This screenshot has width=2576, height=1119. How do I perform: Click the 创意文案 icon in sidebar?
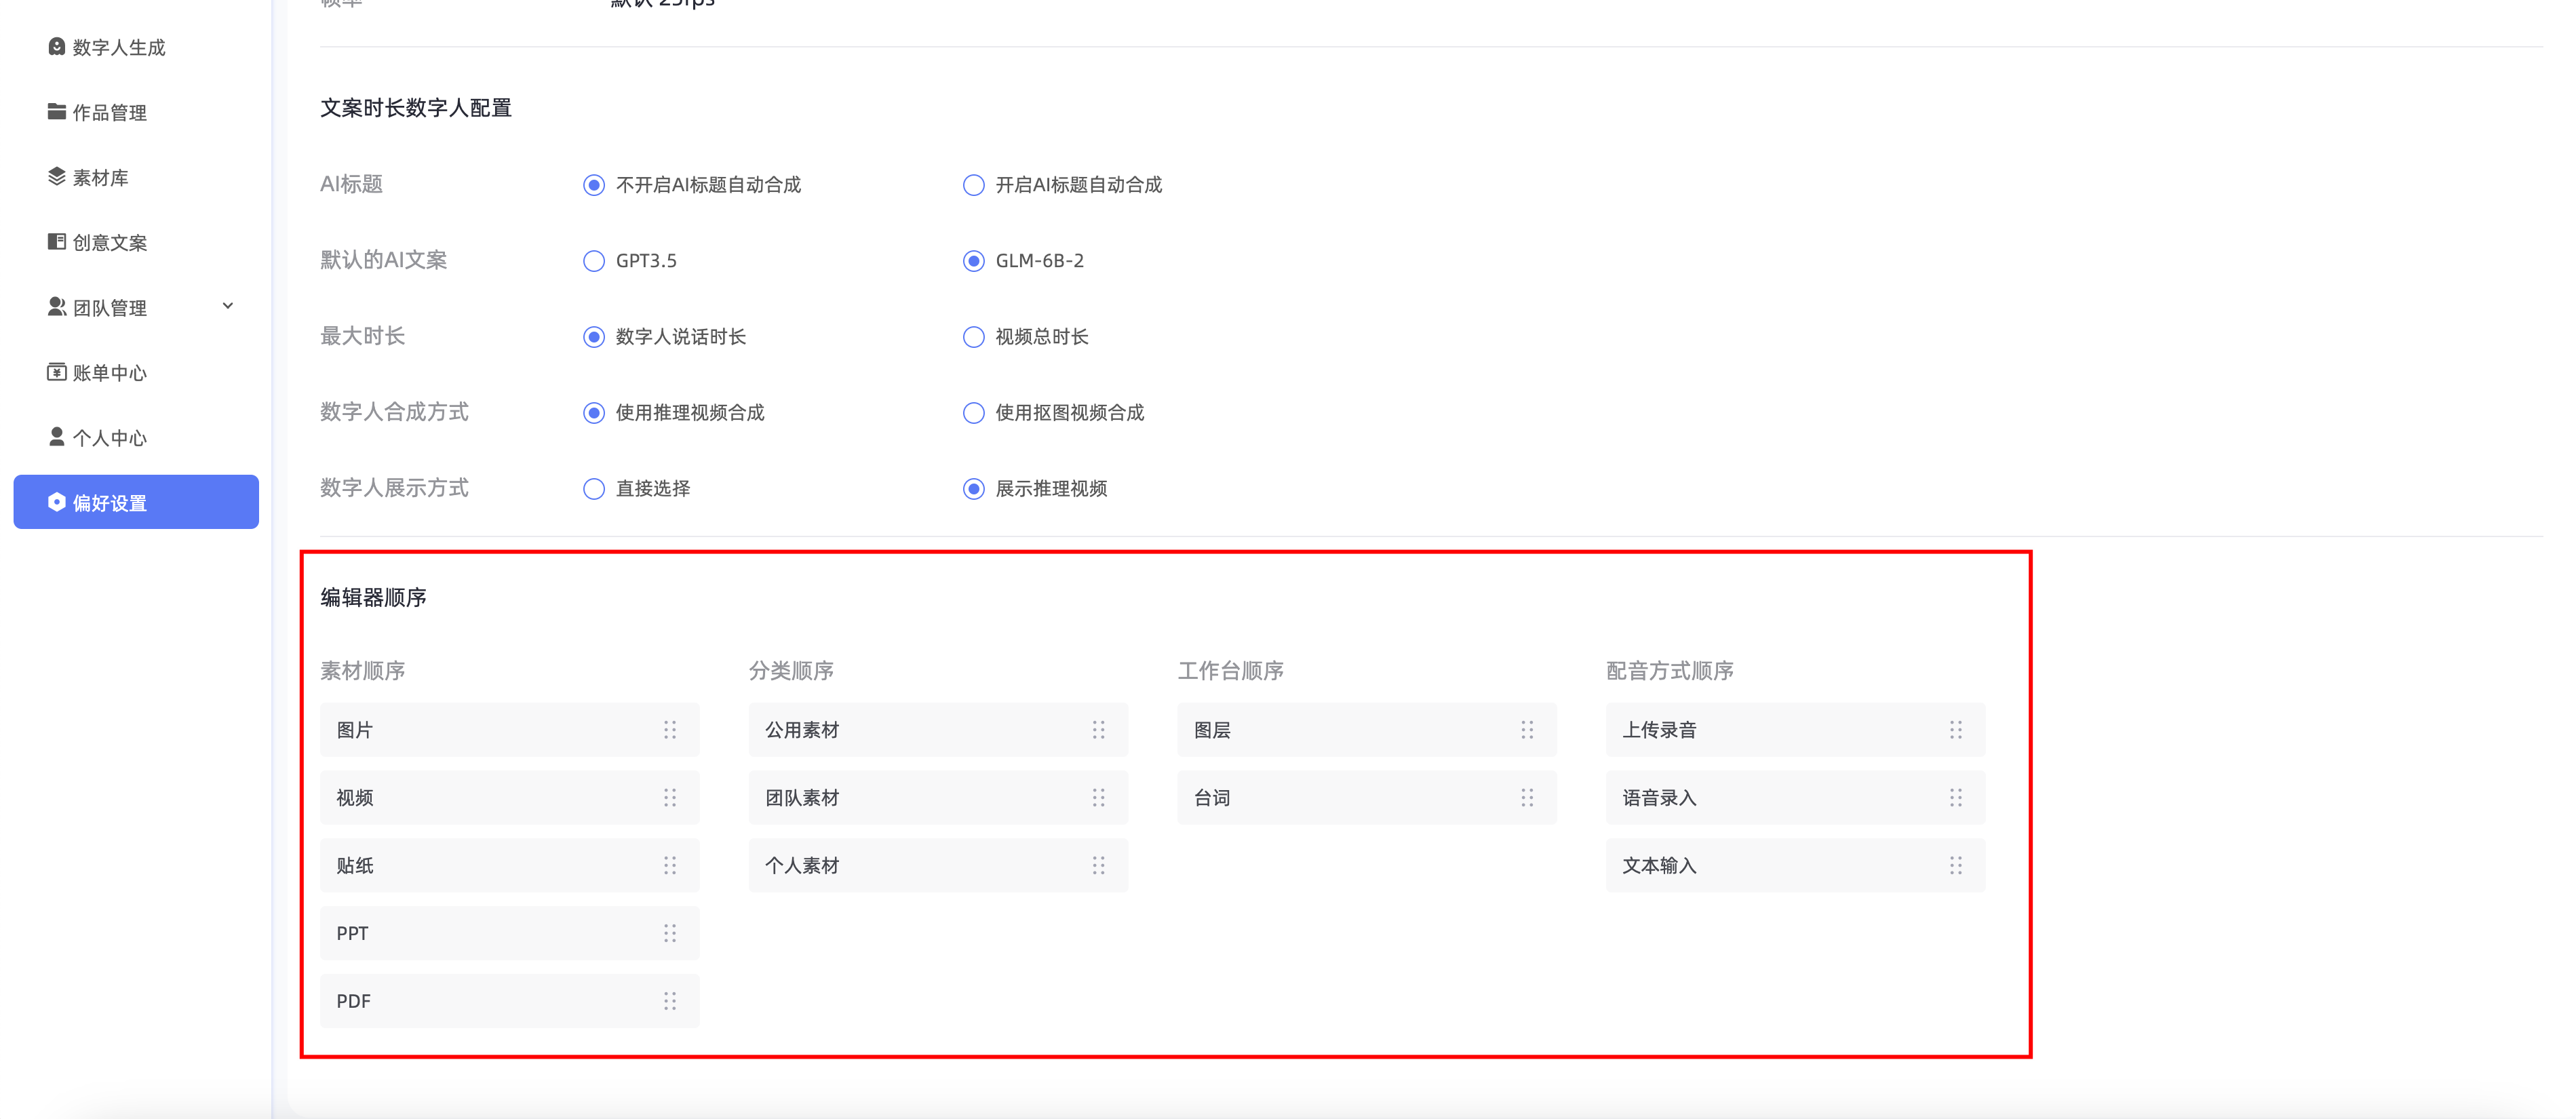[57, 241]
